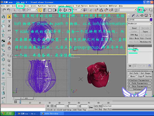Viewport: 154px width, 116px height.
Task: Switch to the Hierarchy command panel tab
Action: pos(137,15)
